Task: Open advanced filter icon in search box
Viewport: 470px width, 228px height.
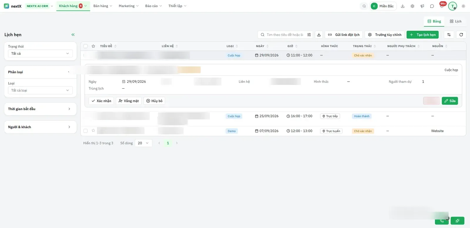Action: (x=309, y=35)
